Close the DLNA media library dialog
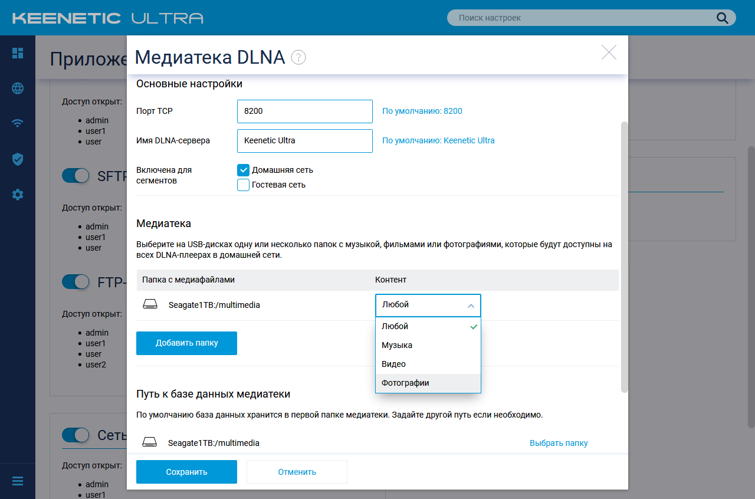Screen dimensions: 755x499 coord(609,52)
